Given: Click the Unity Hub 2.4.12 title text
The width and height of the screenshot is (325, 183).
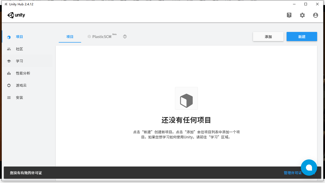Looking at the screenshot, I should tap(21, 4).
